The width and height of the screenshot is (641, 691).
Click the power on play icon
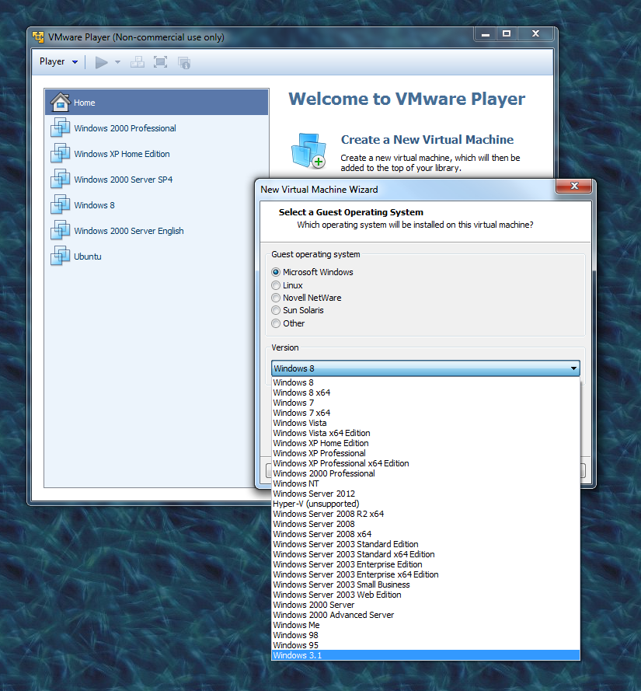pyautogui.click(x=101, y=62)
